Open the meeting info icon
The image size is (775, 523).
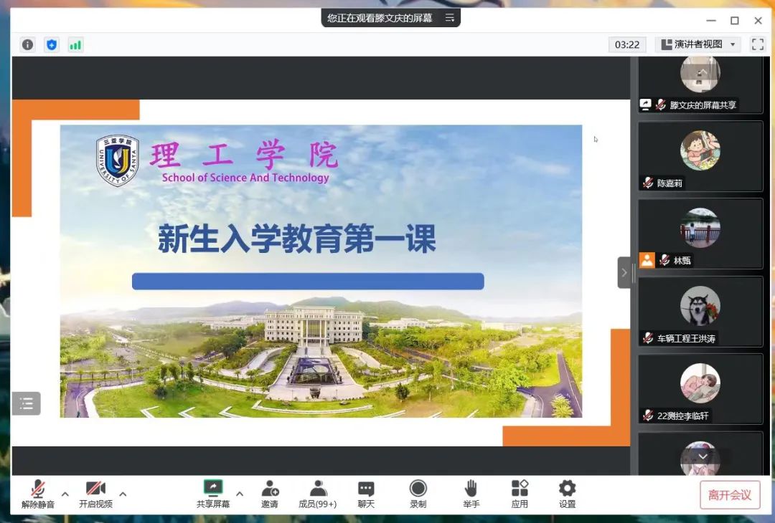coord(28,45)
